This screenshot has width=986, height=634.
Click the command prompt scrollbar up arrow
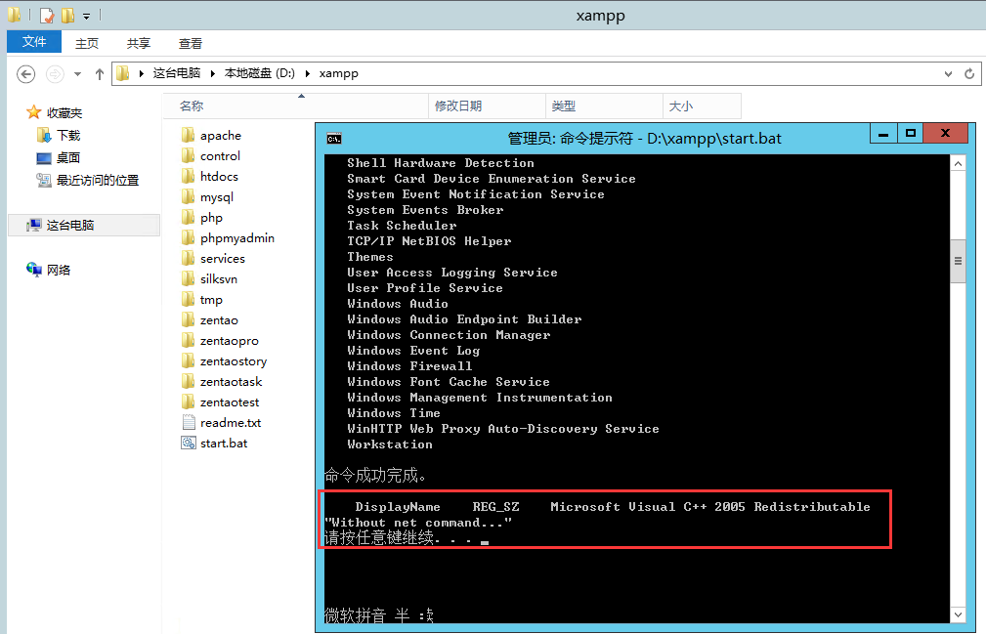coord(958,164)
